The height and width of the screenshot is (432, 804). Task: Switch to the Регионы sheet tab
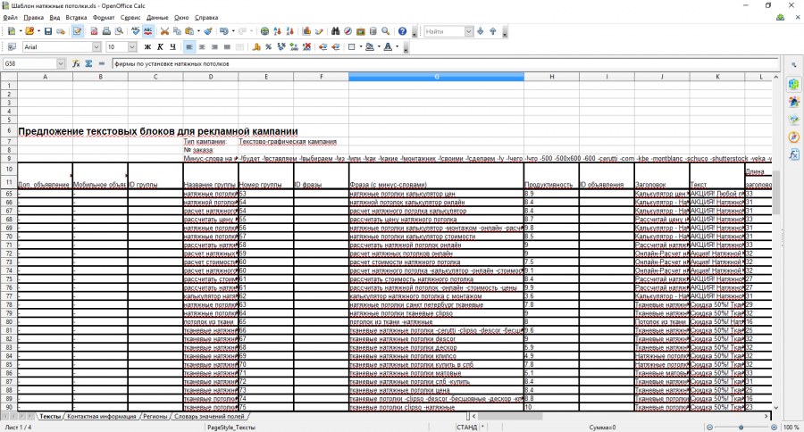155,417
